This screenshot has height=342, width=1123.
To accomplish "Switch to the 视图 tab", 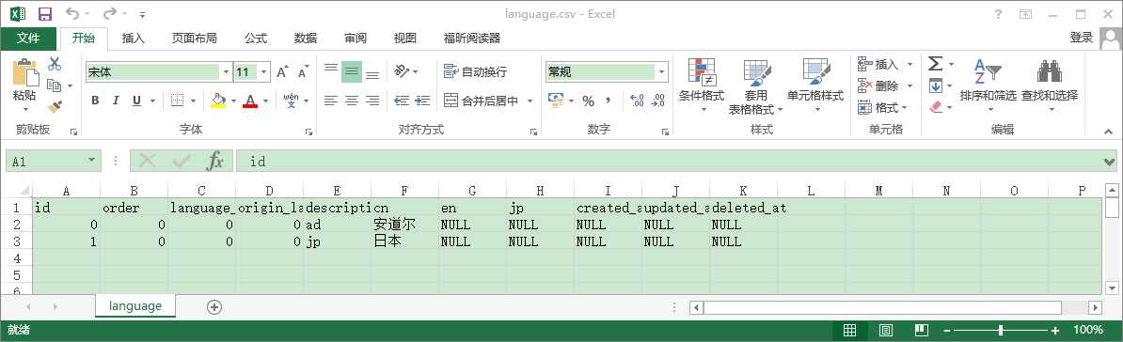I will coord(405,38).
